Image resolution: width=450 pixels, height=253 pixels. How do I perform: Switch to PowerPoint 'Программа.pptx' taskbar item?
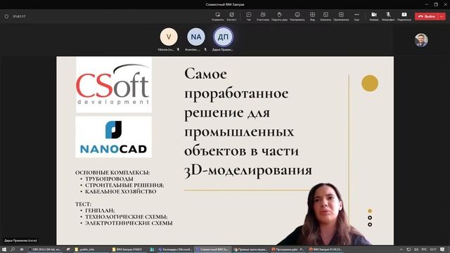(288, 249)
